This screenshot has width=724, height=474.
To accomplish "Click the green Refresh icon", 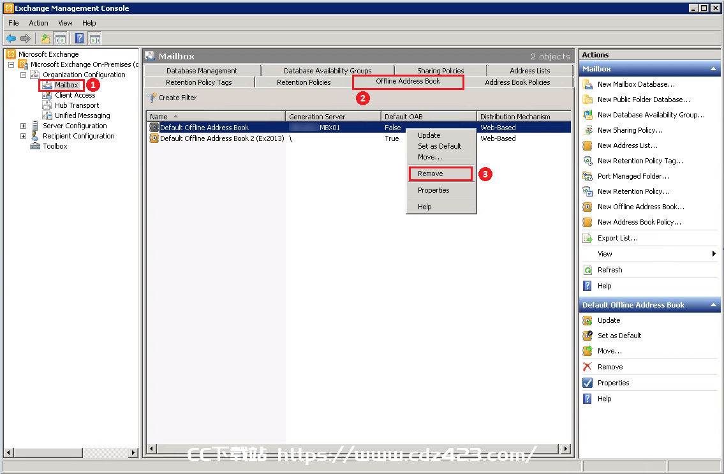I will click(587, 270).
